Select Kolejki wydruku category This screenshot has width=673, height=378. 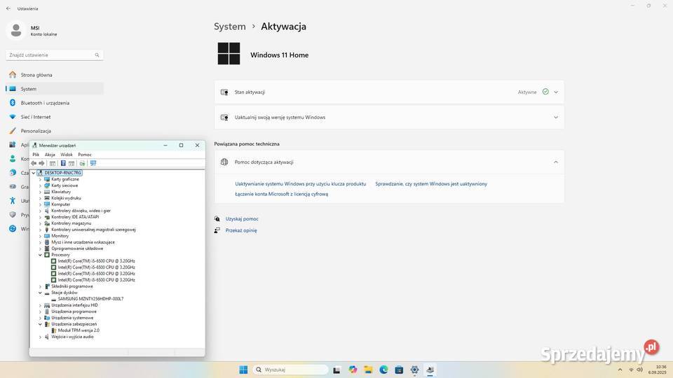click(66, 198)
